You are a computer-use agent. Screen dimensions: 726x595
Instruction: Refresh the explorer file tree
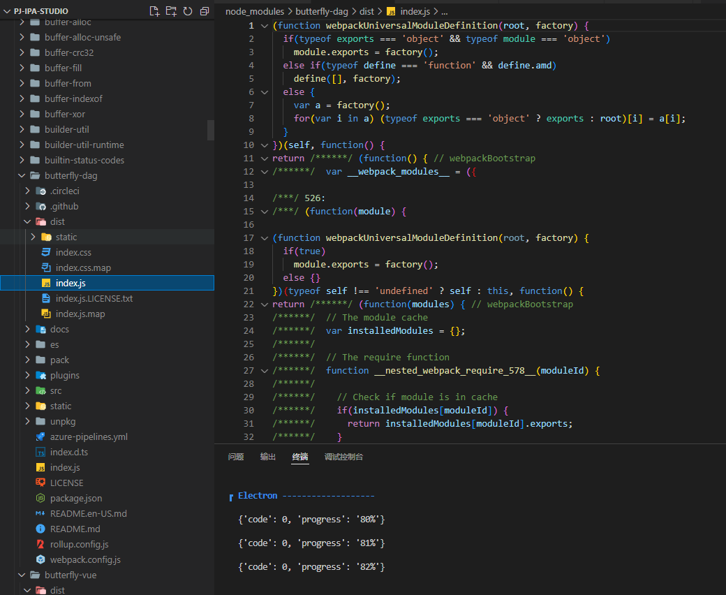pos(188,11)
